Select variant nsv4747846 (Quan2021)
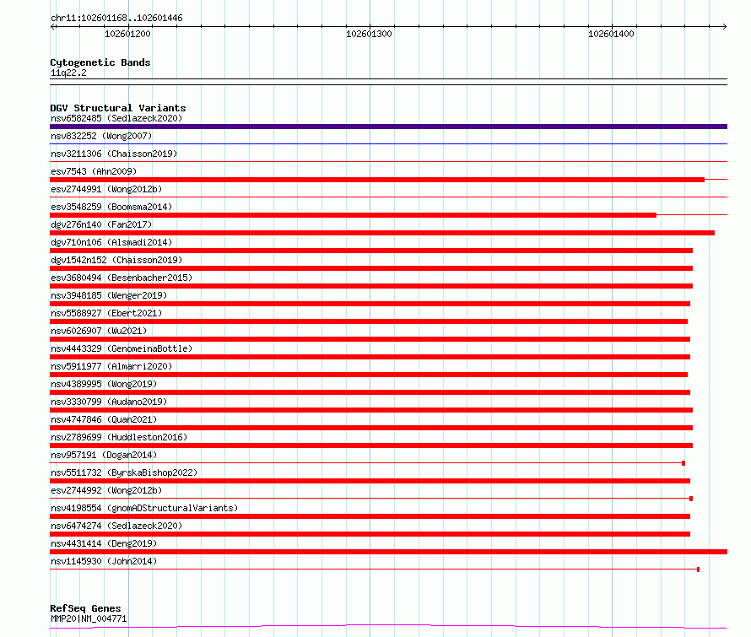The height and width of the screenshot is (637, 751). [104, 419]
